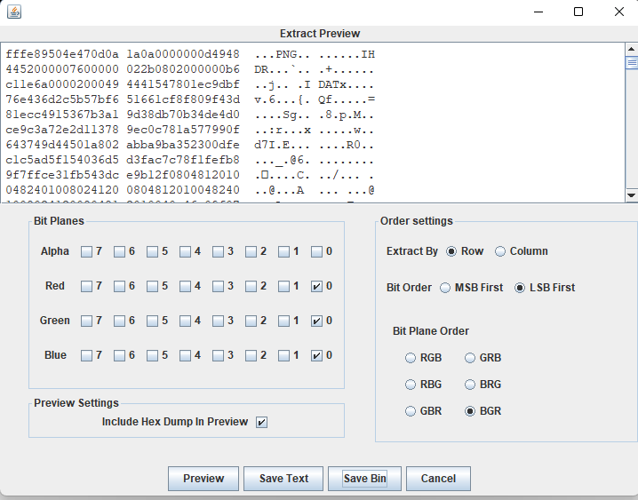Check the Alpha bit plane 0 checkbox
Image resolution: width=638 pixels, height=500 pixels.
click(316, 251)
